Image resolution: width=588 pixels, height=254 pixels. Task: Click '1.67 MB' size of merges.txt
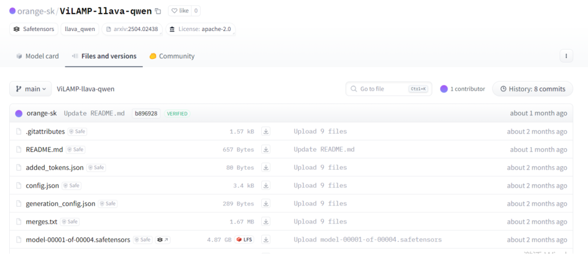(x=242, y=222)
